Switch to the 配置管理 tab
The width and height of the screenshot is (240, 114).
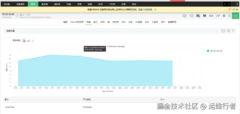(172, 22)
